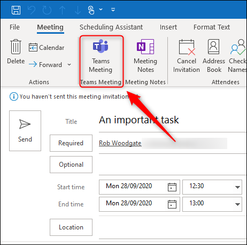Image resolution: width=247 pixels, height=245 pixels.
Task: Open the Format Text tab
Action: 212,27
